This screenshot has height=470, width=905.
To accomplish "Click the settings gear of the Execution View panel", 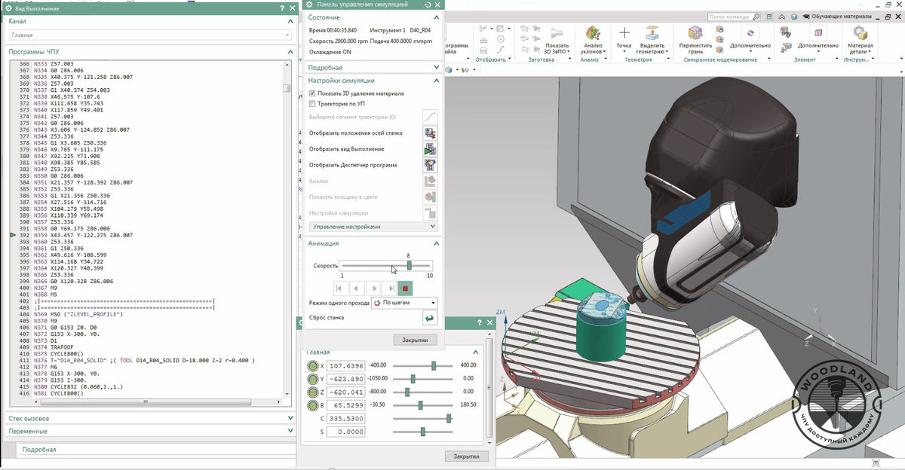I will [8, 8].
